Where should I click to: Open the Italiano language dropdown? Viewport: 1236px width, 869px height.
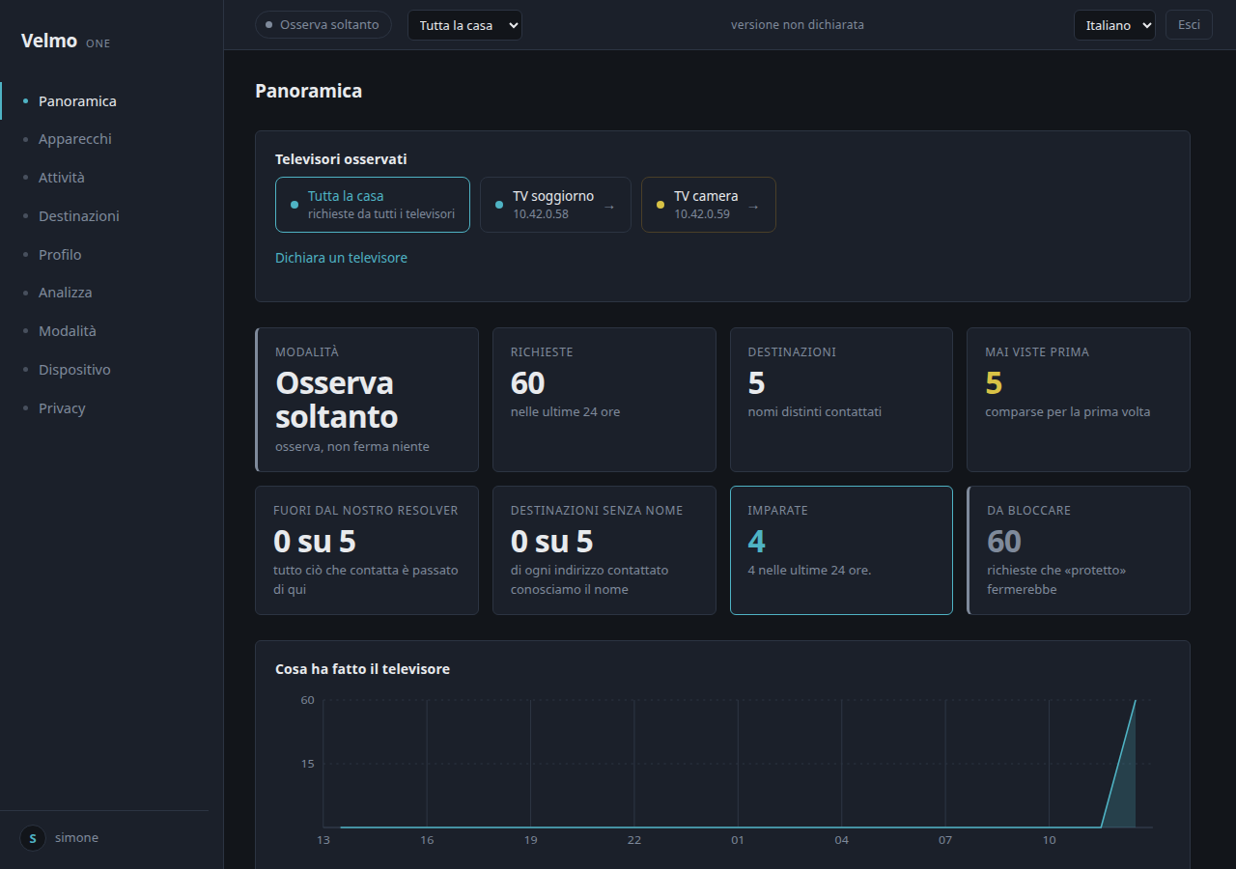[1114, 25]
